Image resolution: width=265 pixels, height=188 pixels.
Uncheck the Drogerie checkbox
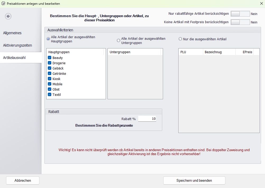tap(49, 63)
